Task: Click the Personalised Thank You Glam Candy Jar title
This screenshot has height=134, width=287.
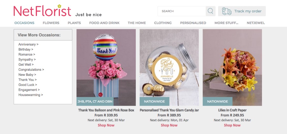Action: 169,110
